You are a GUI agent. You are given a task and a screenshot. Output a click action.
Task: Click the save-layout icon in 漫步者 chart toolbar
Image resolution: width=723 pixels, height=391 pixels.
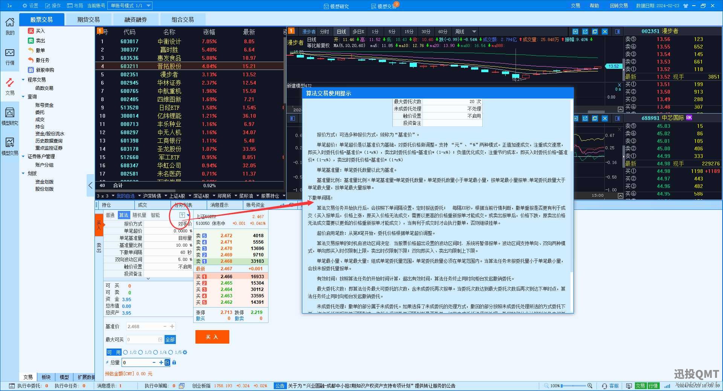pos(575,32)
